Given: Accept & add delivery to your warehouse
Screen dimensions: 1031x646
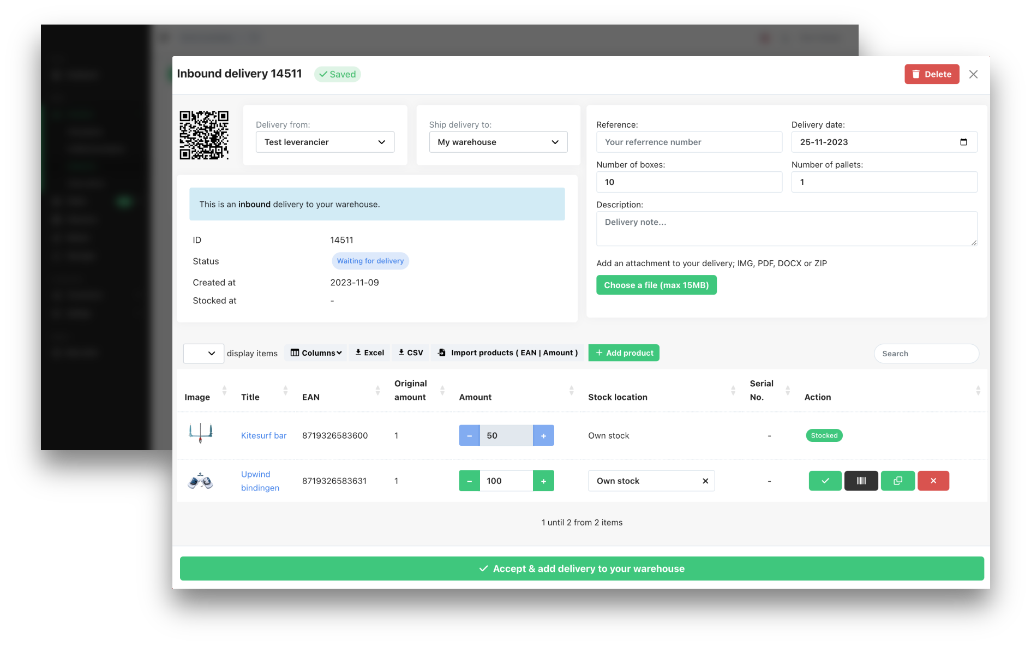Looking at the screenshot, I should [582, 569].
